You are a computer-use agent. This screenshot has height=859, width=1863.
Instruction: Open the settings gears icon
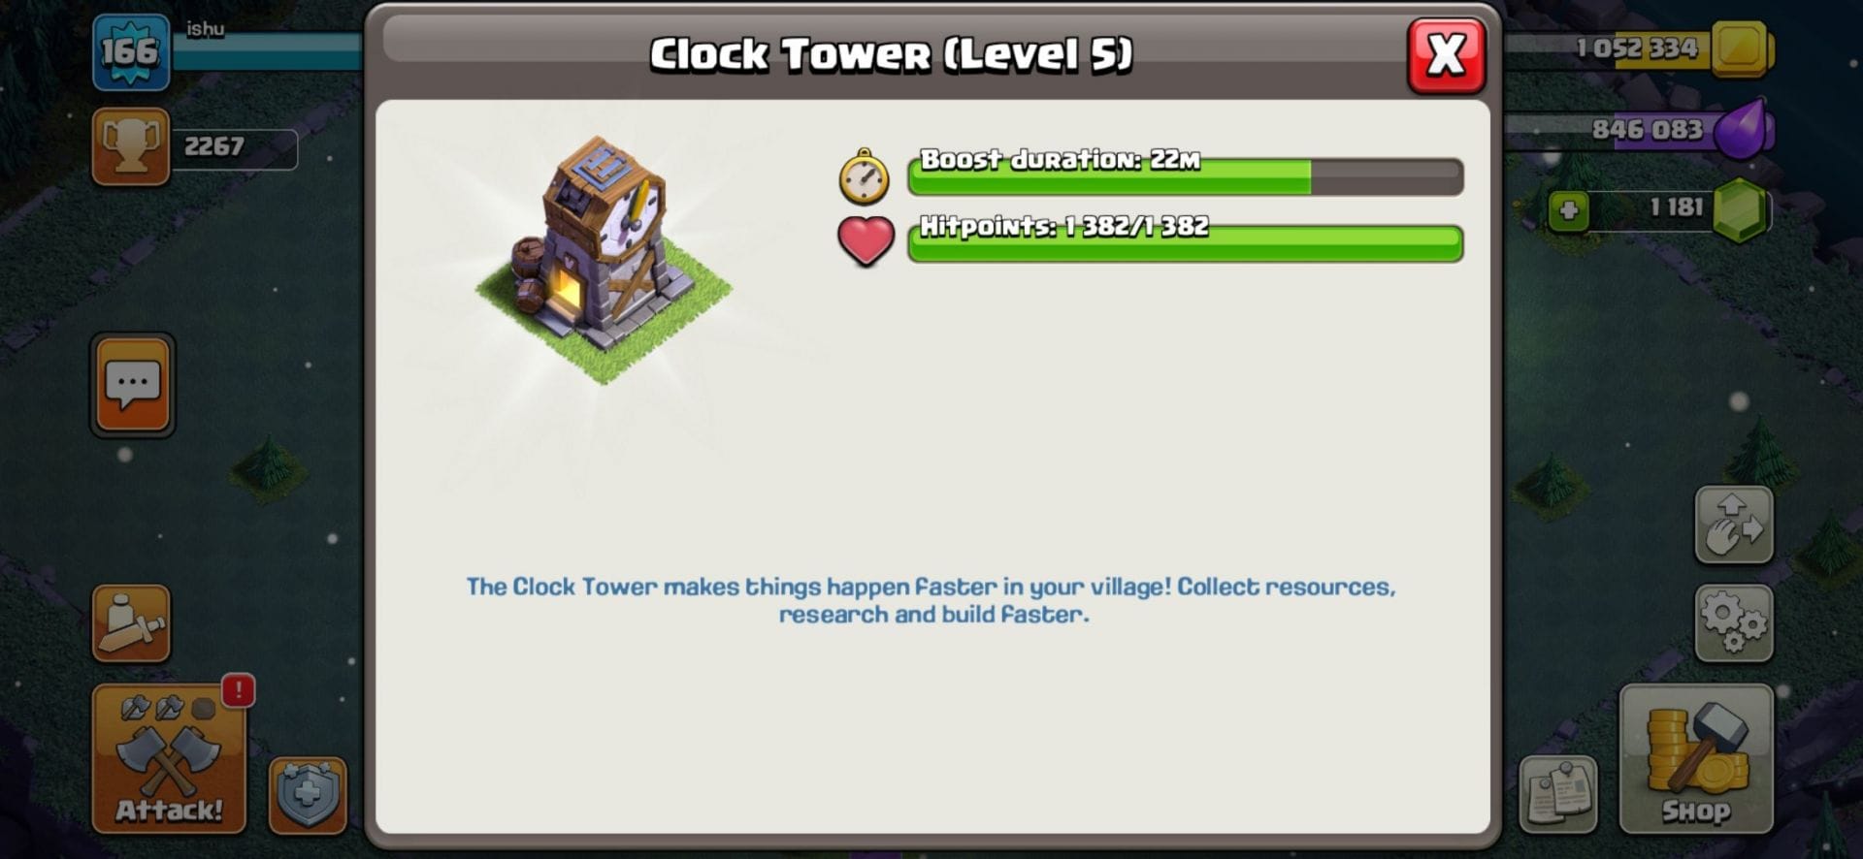point(1734,623)
